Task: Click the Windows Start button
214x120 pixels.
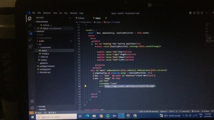Action: coord(32,117)
